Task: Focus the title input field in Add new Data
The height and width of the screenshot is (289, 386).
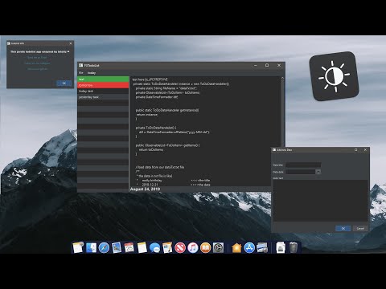Action: (303, 165)
